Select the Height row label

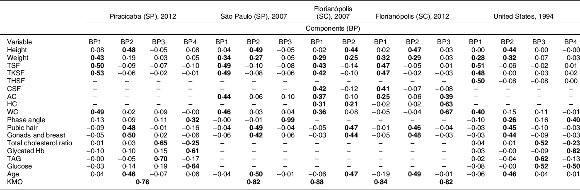17,49
